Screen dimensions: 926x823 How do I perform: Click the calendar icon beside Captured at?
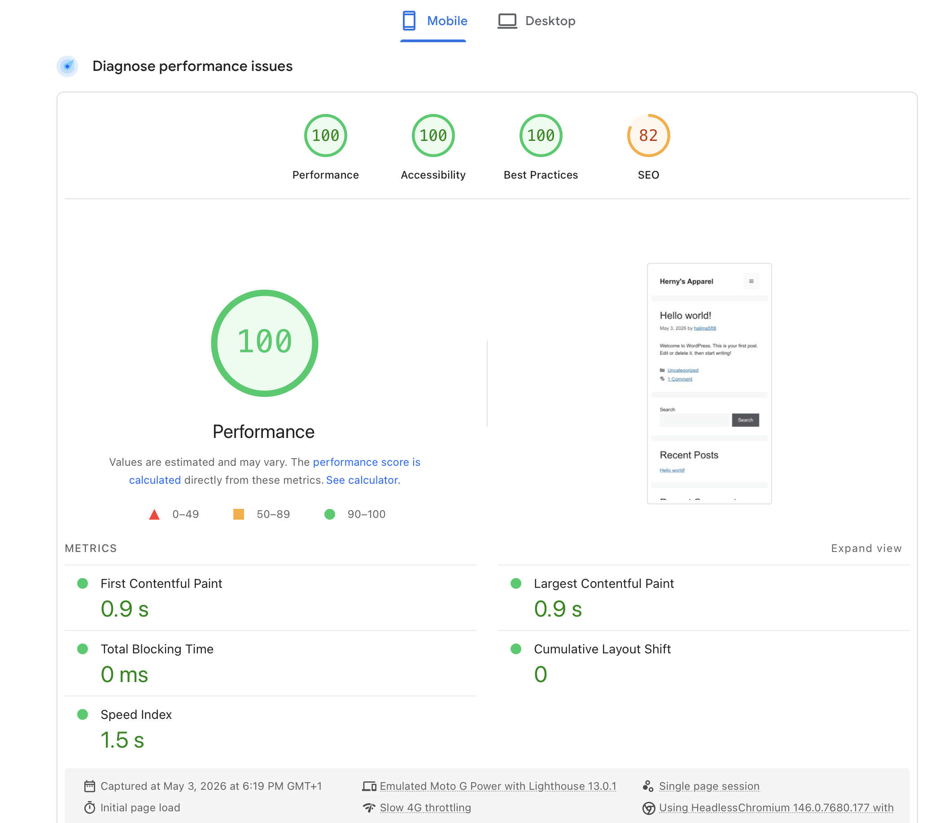click(x=90, y=786)
